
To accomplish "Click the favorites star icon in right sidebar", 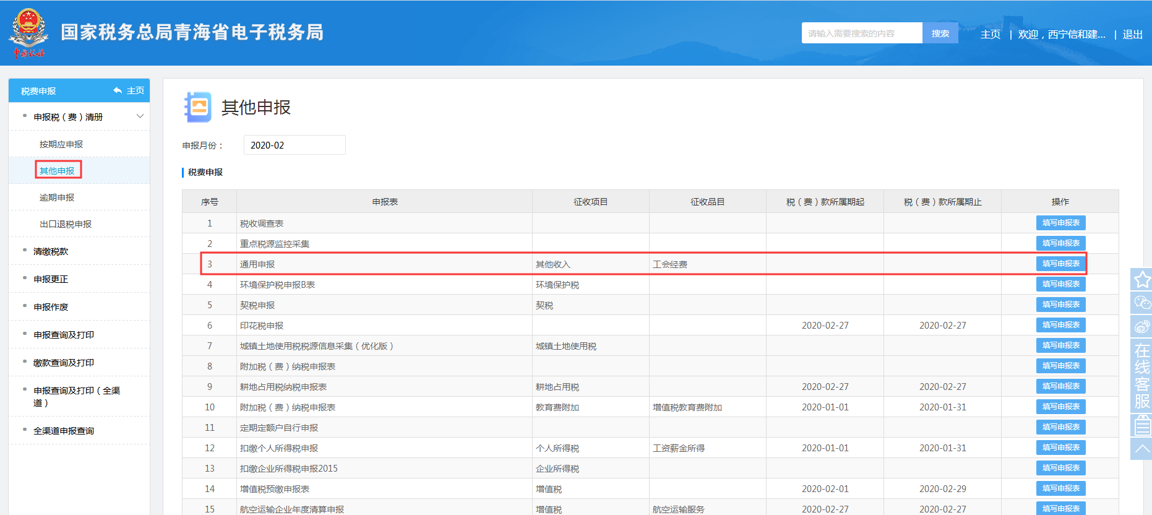I will point(1141,279).
